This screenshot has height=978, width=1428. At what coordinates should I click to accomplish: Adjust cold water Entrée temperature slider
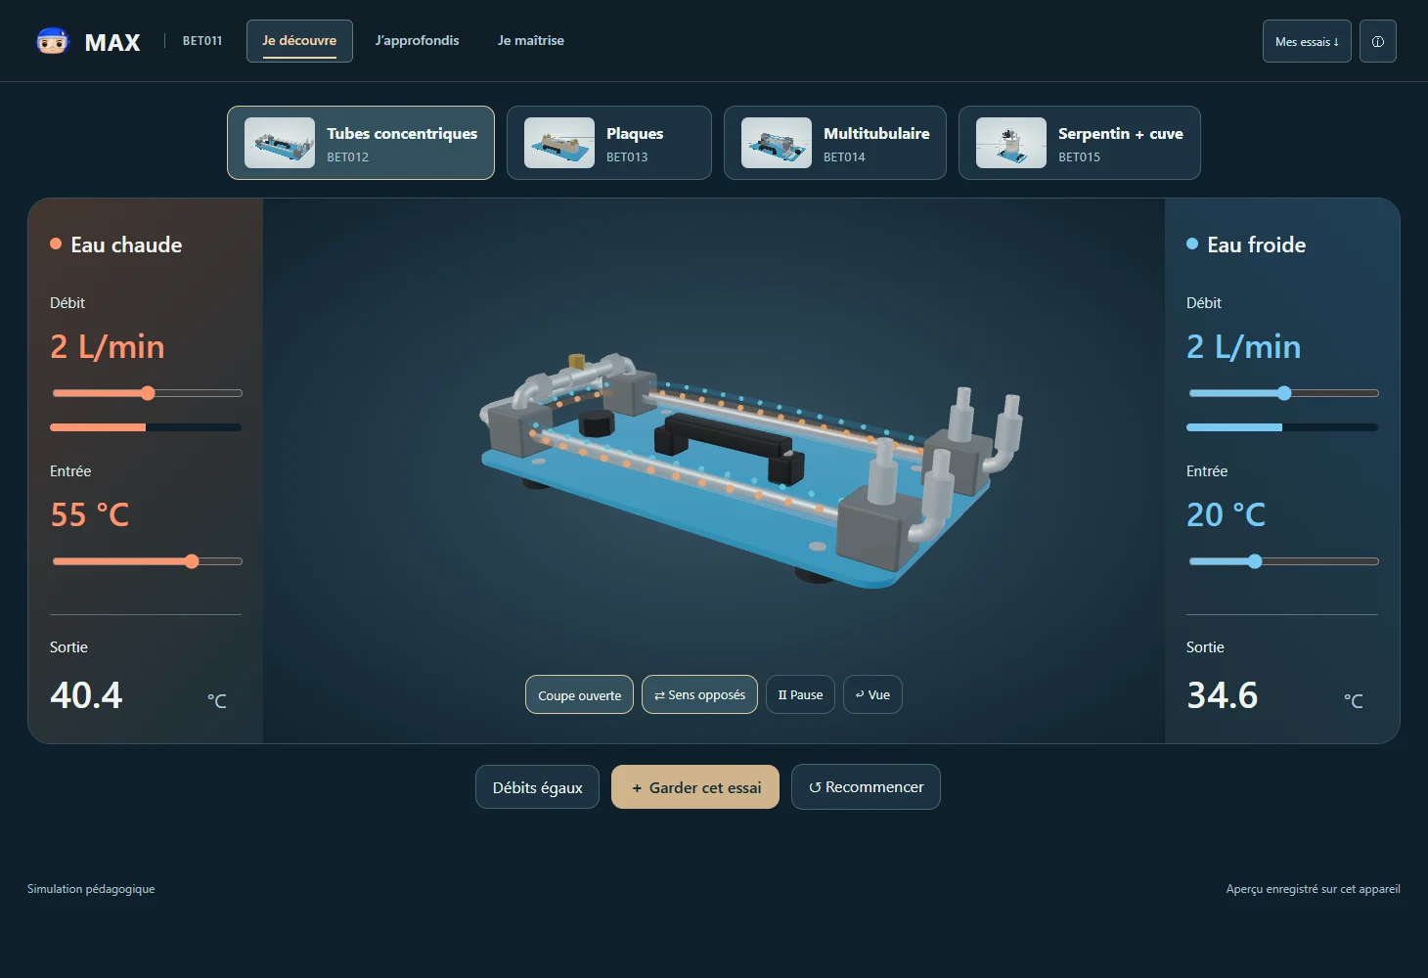point(1255,561)
